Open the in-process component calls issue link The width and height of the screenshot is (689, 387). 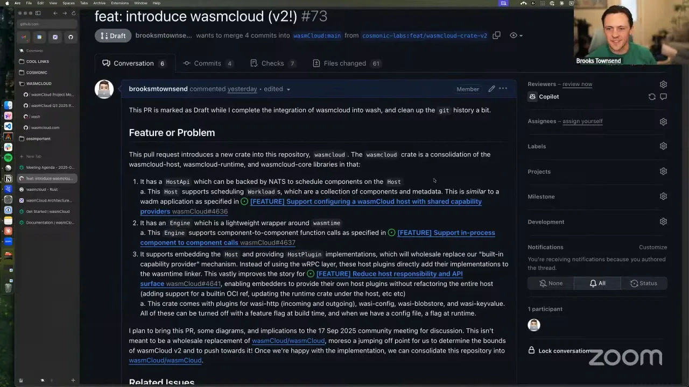(x=318, y=238)
